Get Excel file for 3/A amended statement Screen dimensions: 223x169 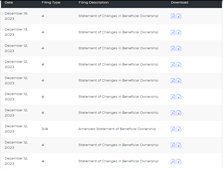point(179,129)
